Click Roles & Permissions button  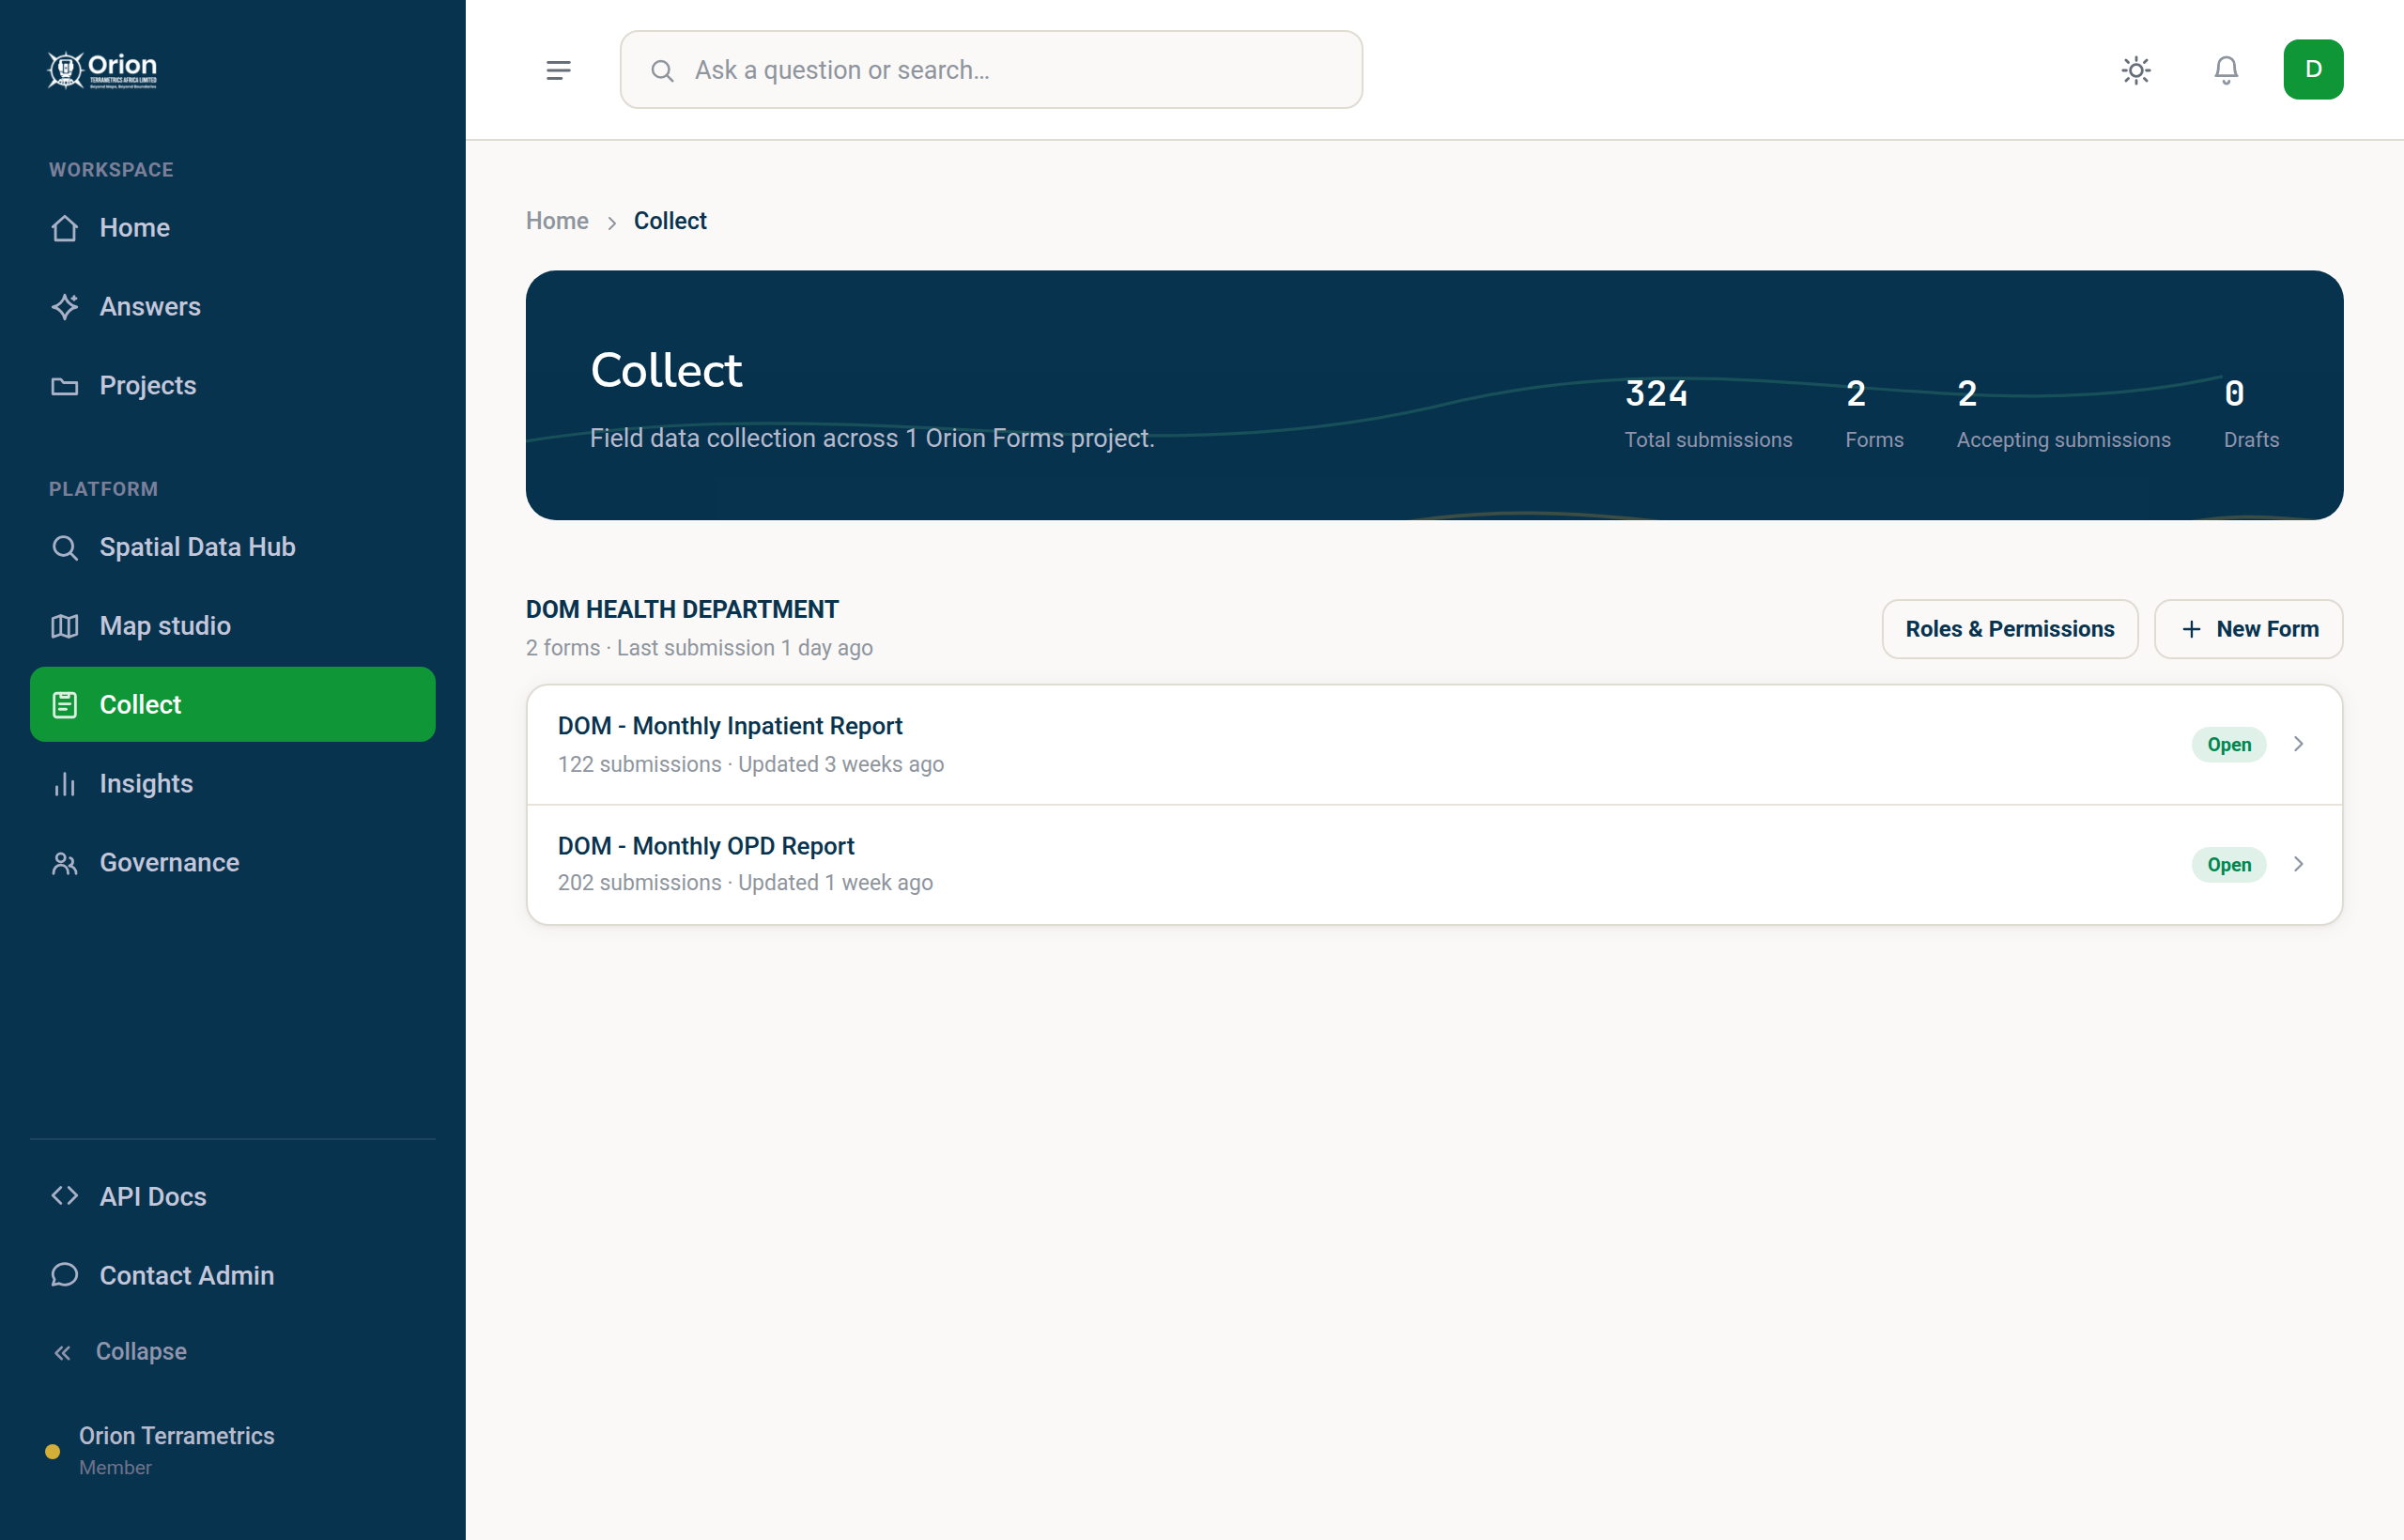[x=2010, y=629]
